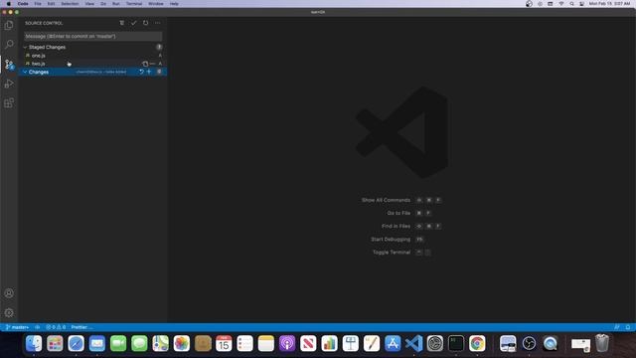Open the Explorer view in the activity bar
The width and height of the screenshot is (636, 358).
[9, 25]
